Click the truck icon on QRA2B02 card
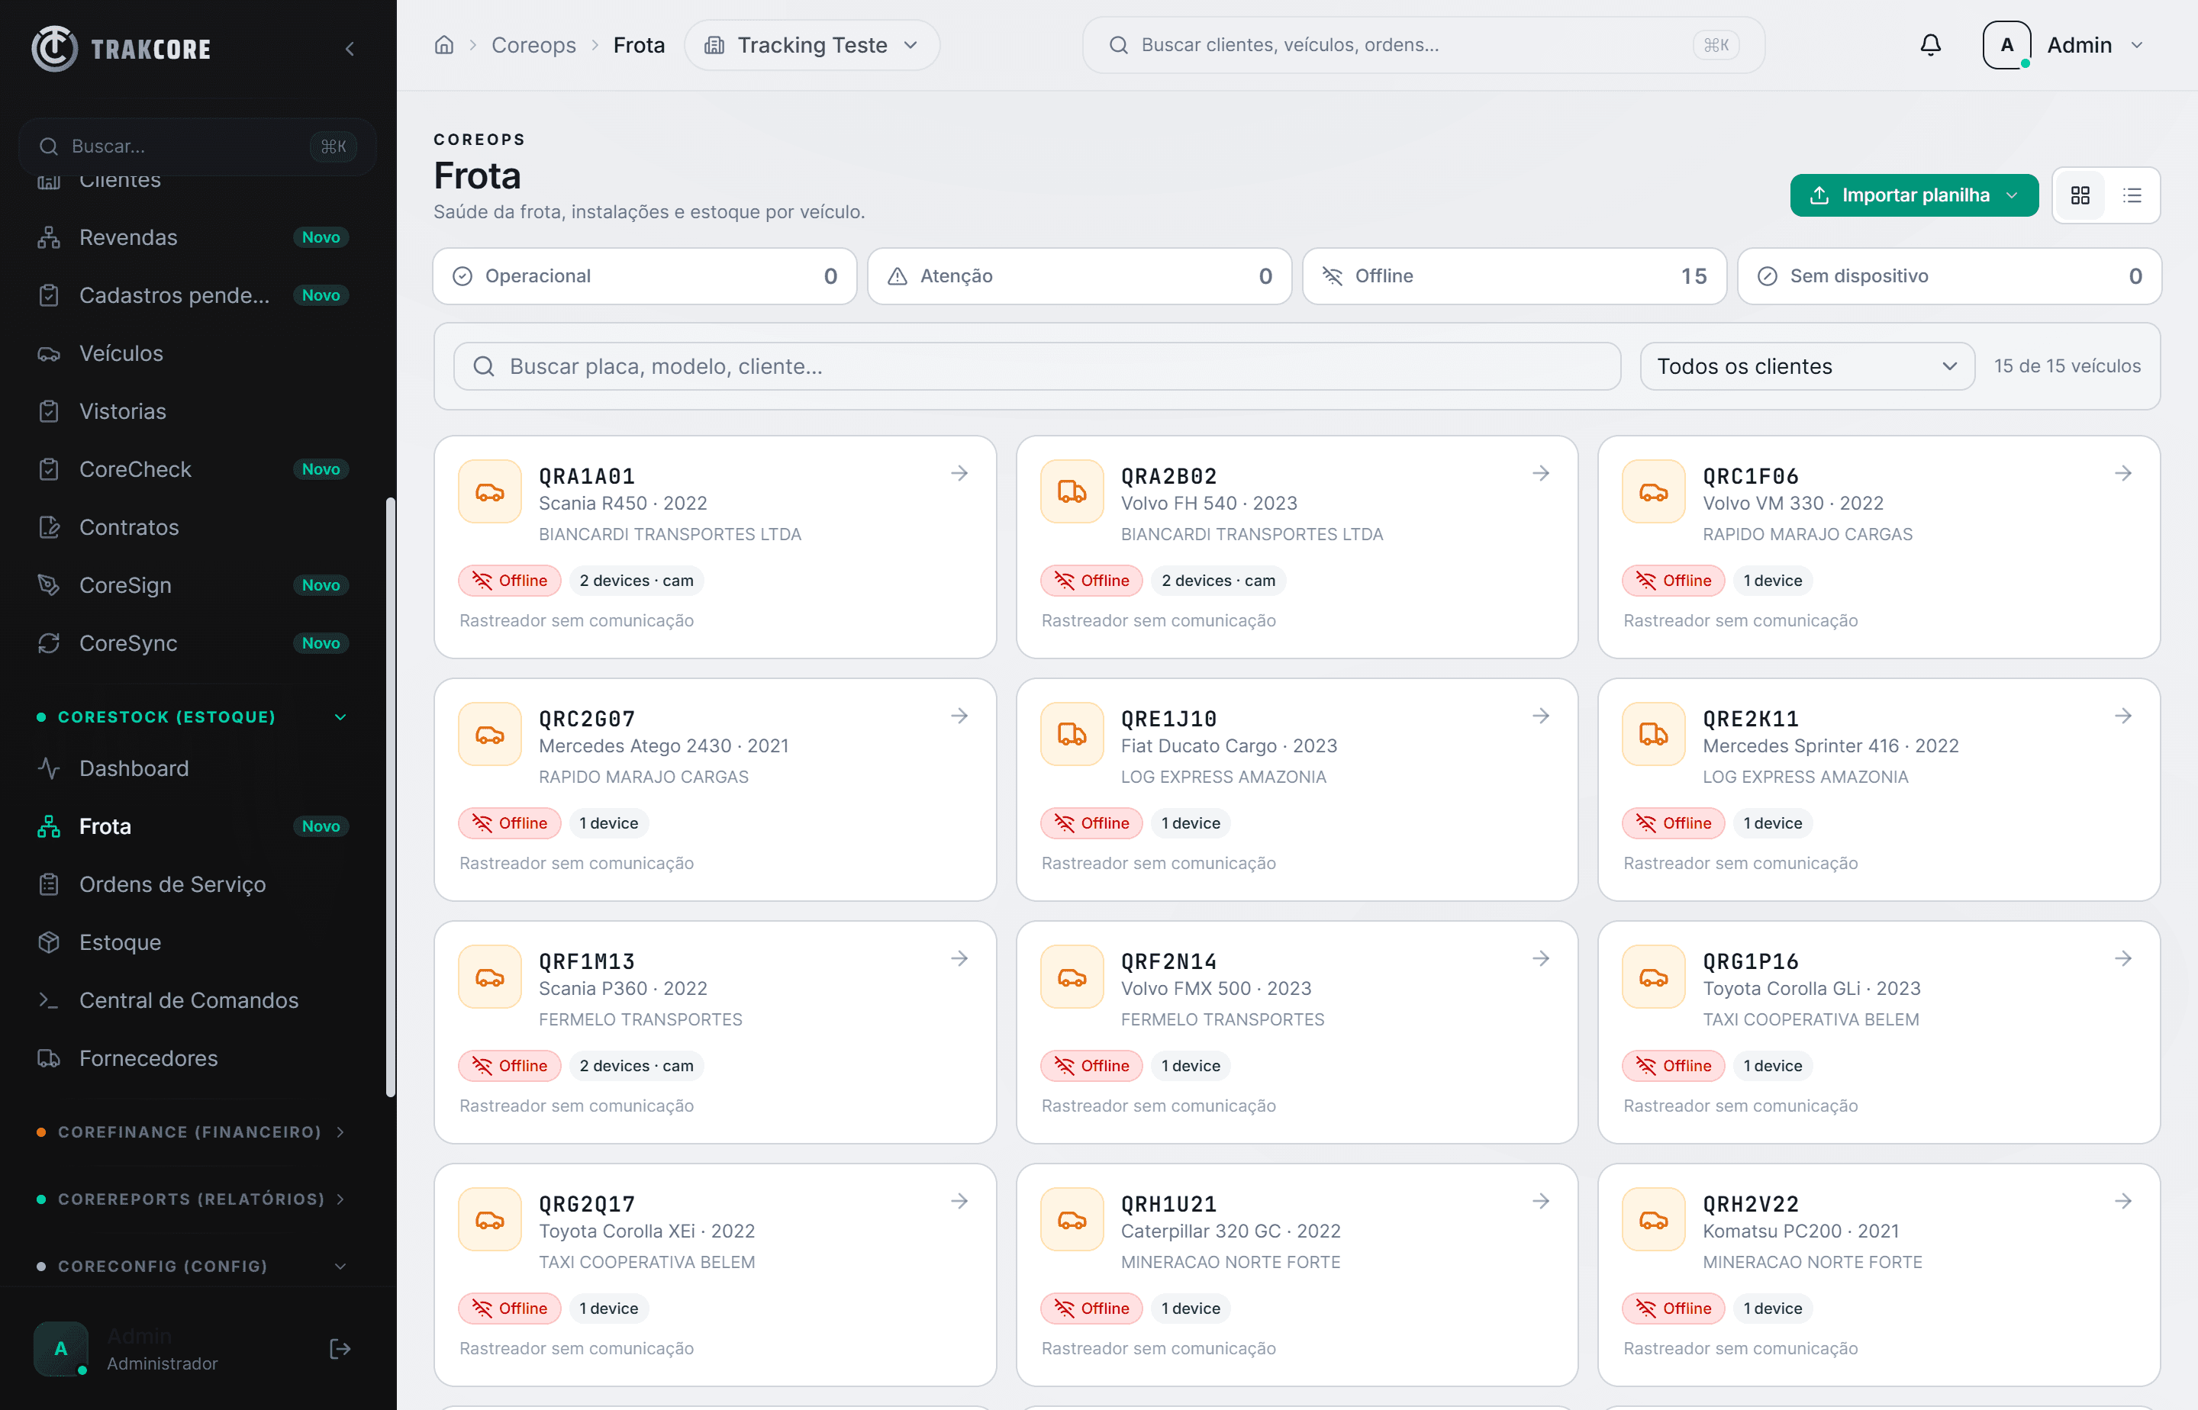The height and width of the screenshot is (1410, 2198). pyautogui.click(x=1072, y=491)
